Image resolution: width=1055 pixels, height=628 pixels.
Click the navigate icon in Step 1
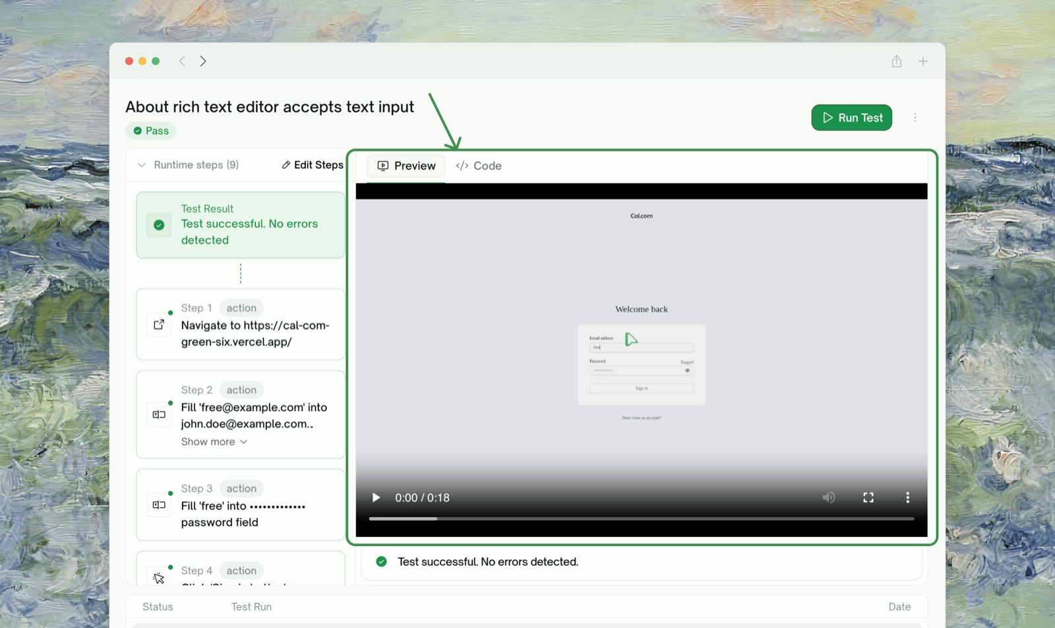coord(159,325)
